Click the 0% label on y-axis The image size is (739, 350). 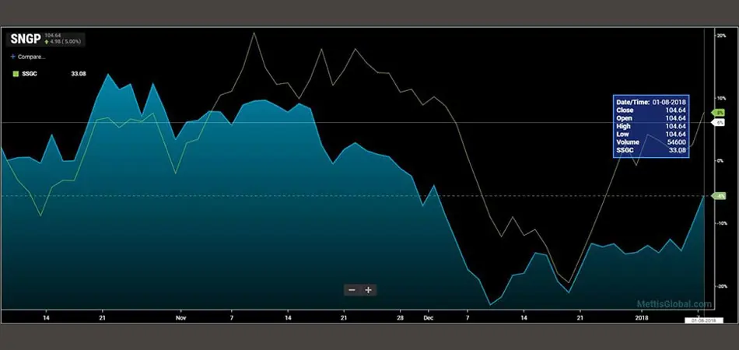point(722,161)
